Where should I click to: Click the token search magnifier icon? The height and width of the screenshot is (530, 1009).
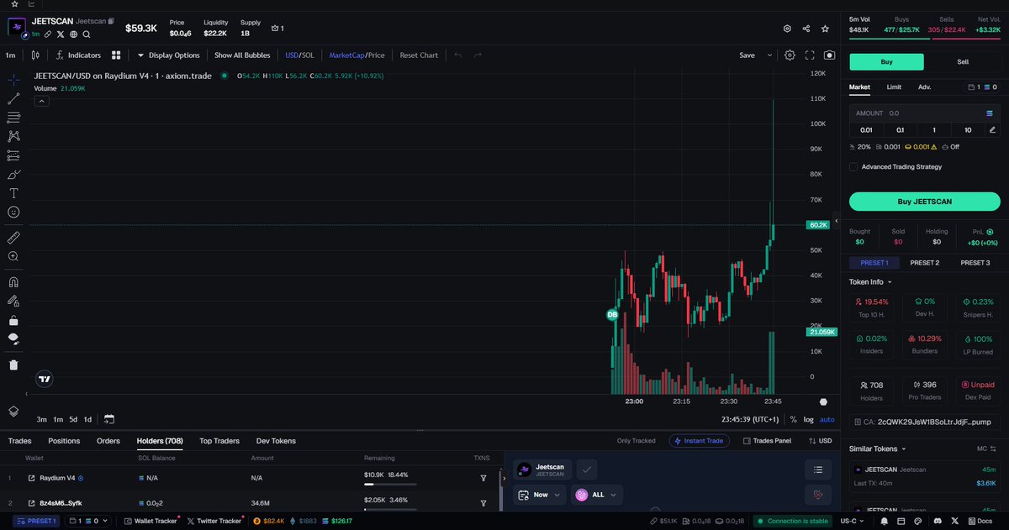(x=87, y=34)
